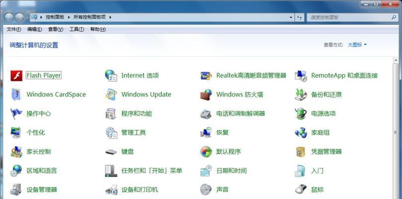402x199 pixels.
Task: Open the 工具(T) menu
Action: [x=77, y=29]
